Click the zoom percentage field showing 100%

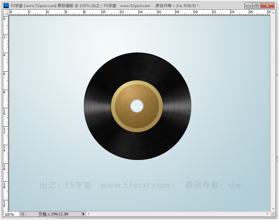tap(11, 214)
